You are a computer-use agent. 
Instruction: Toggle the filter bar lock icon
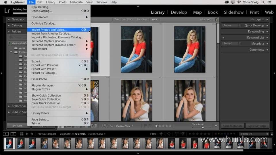(217, 19)
